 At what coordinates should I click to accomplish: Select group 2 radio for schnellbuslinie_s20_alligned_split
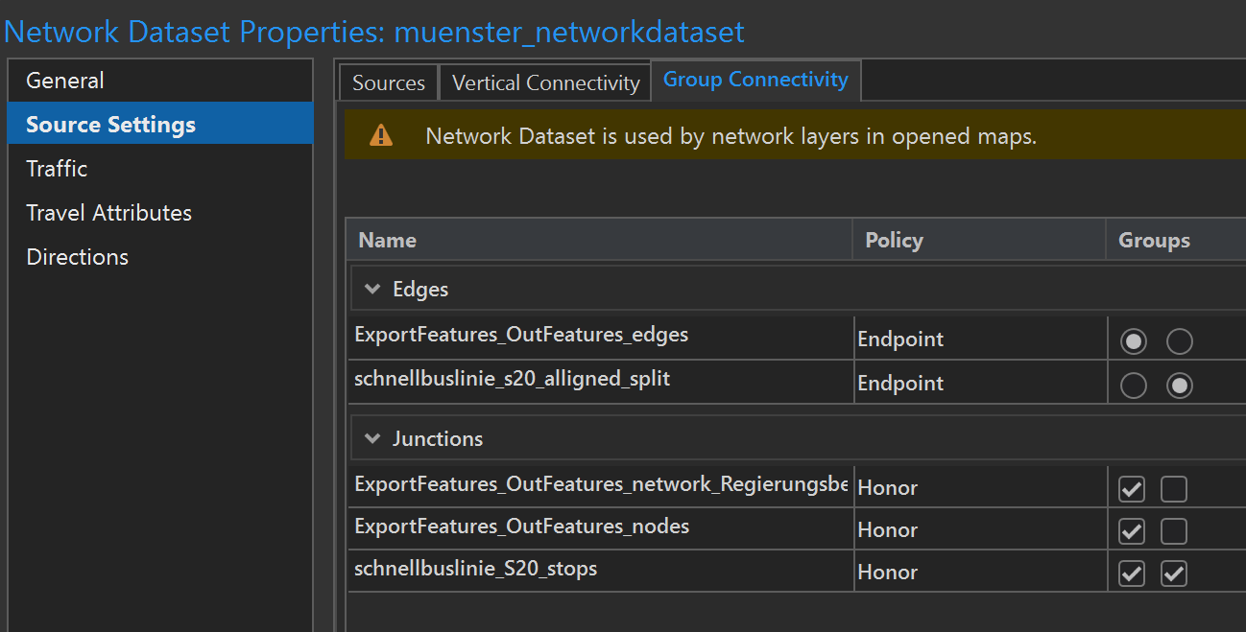(x=1180, y=385)
